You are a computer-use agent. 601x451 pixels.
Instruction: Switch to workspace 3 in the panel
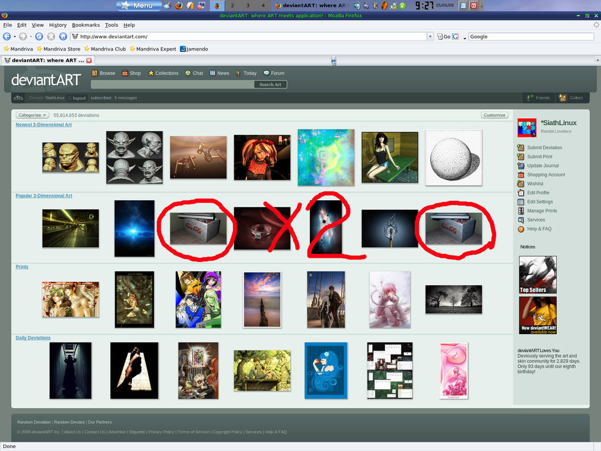(x=248, y=5)
